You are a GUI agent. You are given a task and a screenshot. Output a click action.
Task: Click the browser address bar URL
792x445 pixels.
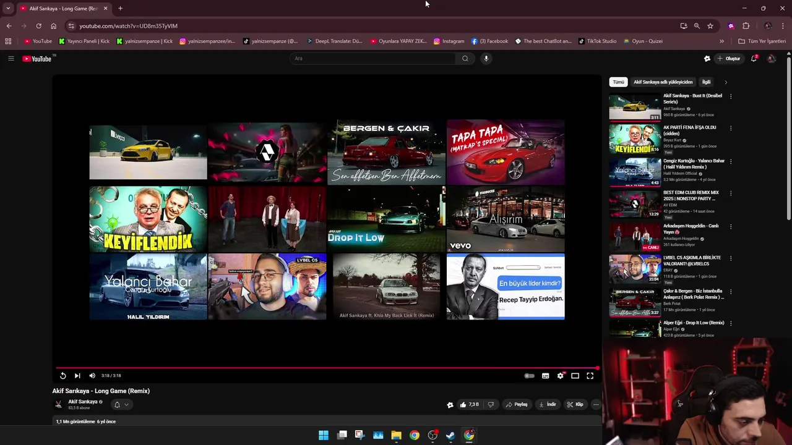pos(128,26)
